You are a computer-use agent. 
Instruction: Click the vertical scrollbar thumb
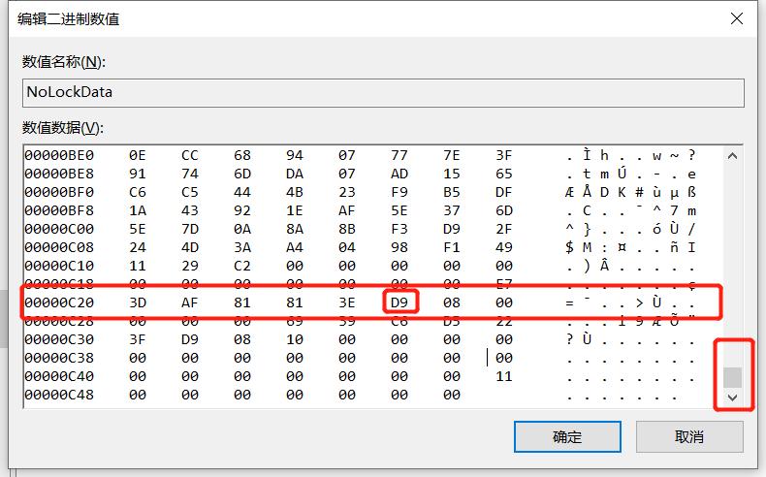click(x=732, y=377)
